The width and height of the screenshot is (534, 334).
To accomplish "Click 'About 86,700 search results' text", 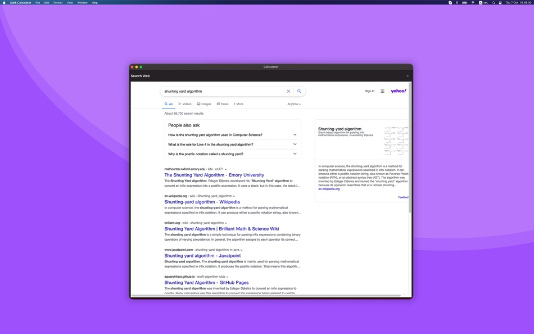I will click(x=184, y=114).
